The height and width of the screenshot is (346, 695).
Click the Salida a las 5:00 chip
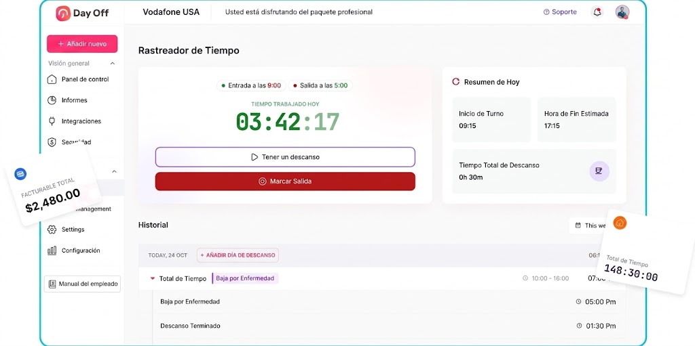tap(320, 85)
